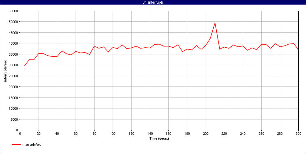Select the 240 seconds x-axis tick label

(x=243, y=134)
